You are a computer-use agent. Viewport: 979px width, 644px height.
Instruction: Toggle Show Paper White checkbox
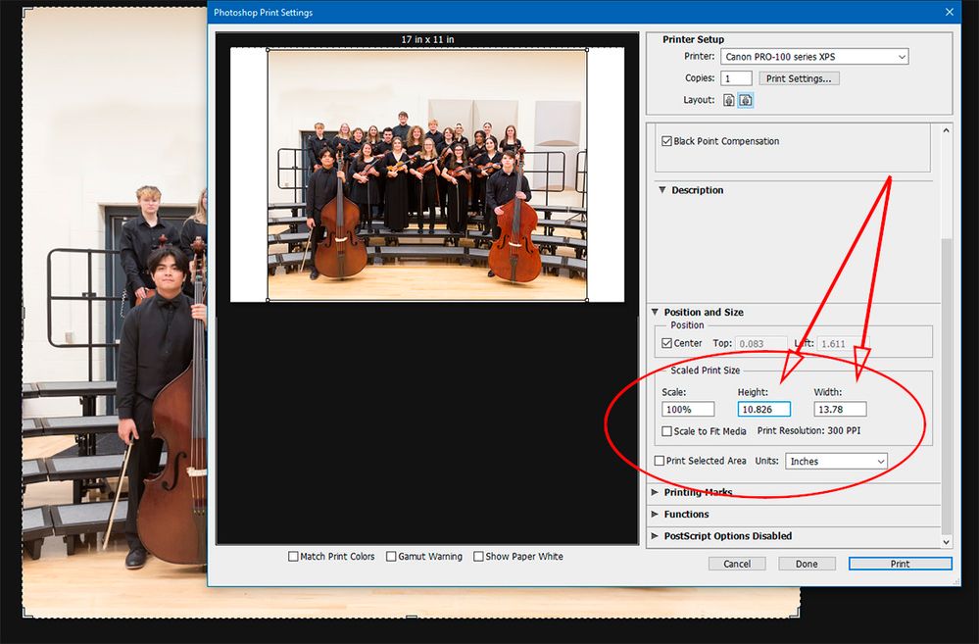tap(478, 557)
